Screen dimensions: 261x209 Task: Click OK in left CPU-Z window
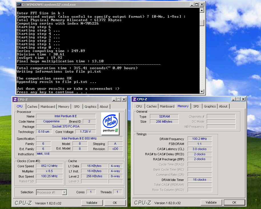click(115, 203)
